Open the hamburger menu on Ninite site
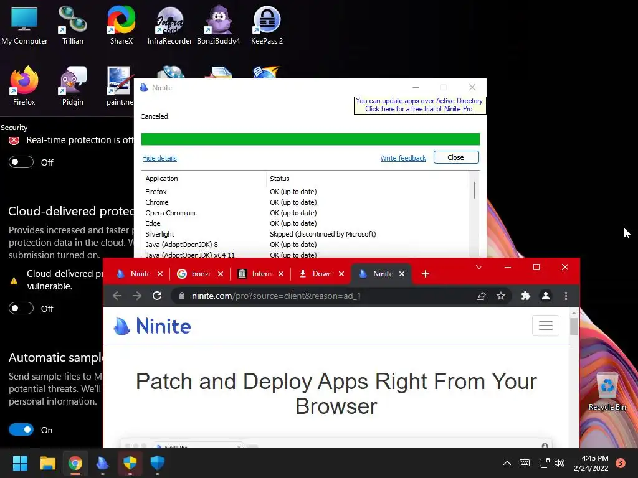Image resolution: width=638 pixels, height=478 pixels. 546,325
